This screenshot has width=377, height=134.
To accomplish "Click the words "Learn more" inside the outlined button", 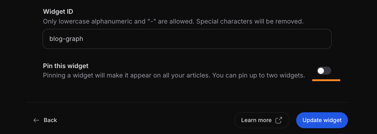I will click(256, 120).
